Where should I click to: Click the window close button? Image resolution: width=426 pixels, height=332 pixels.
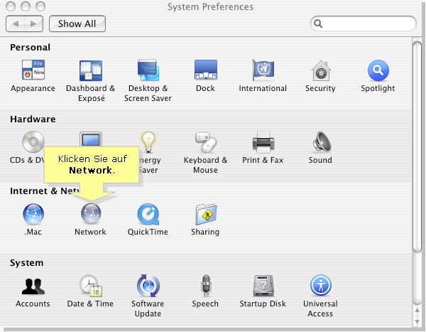11,6
